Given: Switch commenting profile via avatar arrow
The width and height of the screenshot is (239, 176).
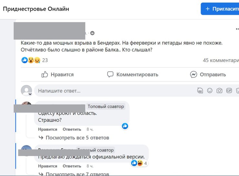Looking at the screenshot, I should [30, 94].
